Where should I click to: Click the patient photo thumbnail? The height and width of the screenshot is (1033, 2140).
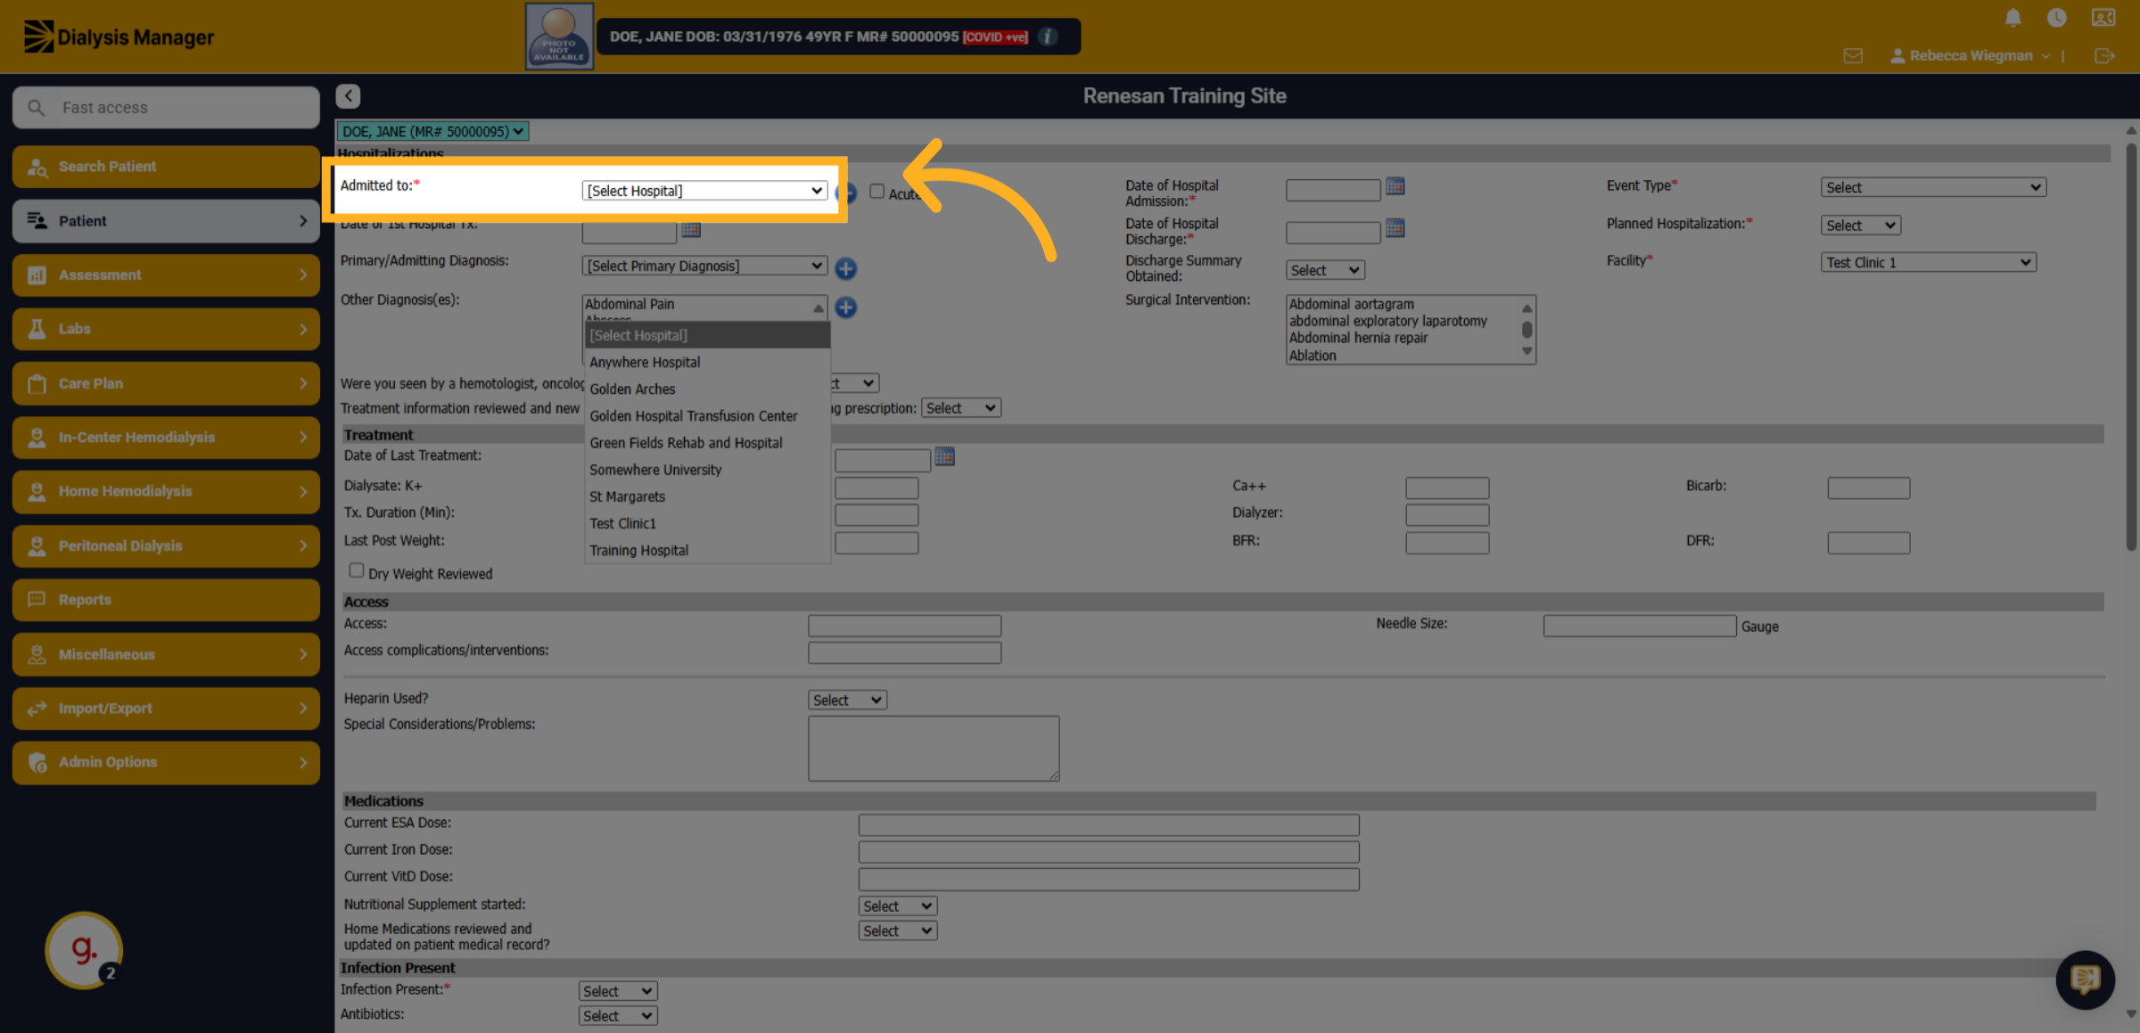coord(559,37)
